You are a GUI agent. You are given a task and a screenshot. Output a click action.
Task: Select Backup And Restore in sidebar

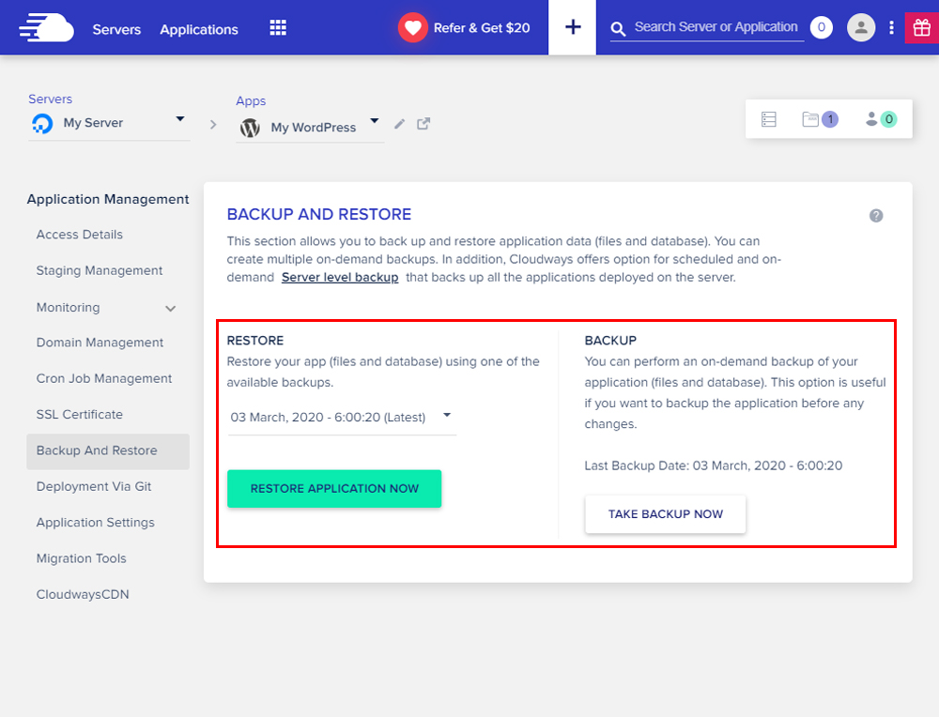[x=108, y=451]
